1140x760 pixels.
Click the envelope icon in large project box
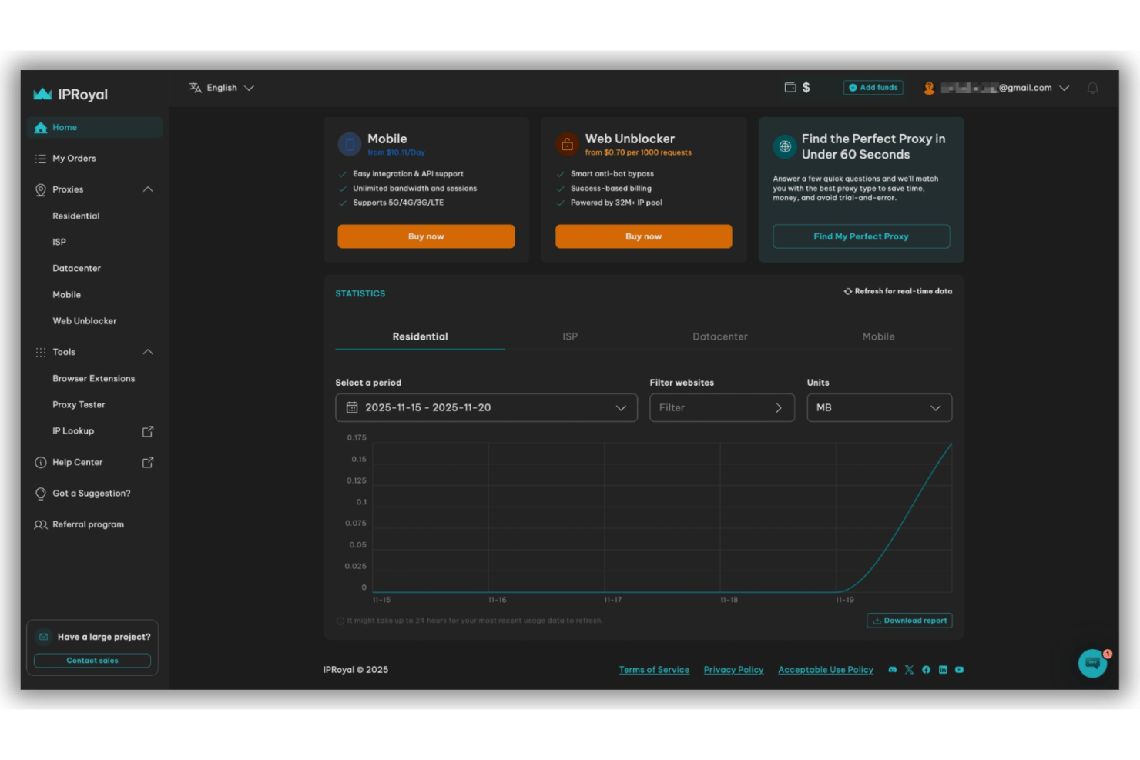tap(44, 637)
